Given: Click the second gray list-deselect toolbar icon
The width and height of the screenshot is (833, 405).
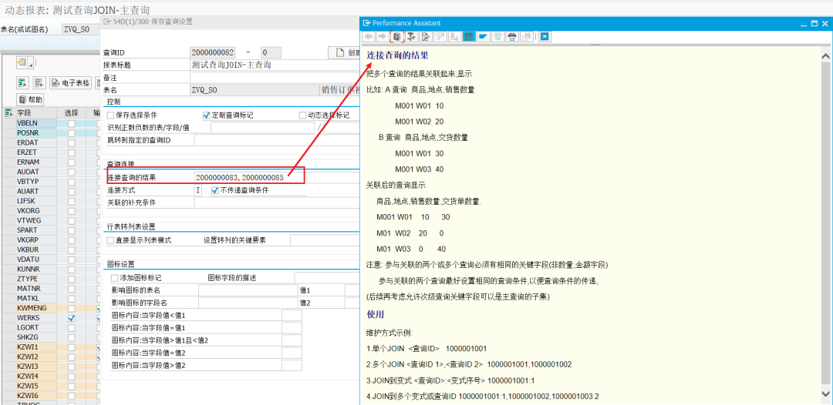Looking at the screenshot, I should click(39, 82).
